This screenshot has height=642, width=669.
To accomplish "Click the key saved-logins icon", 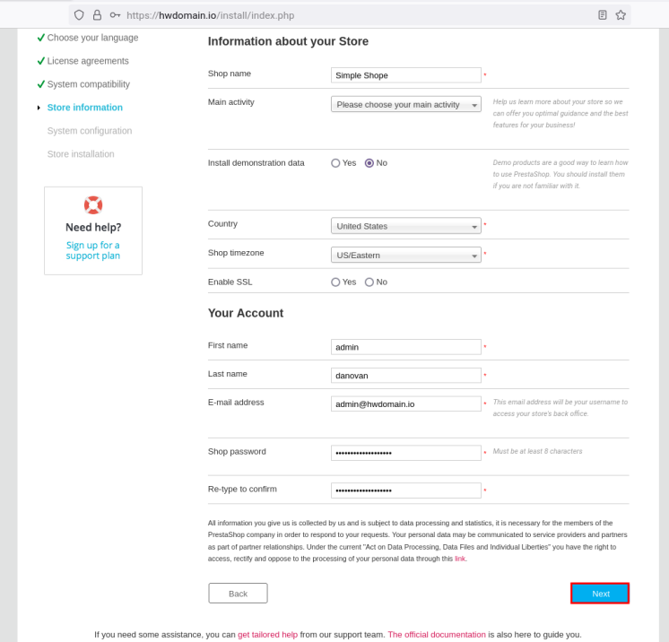I will tap(115, 15).
